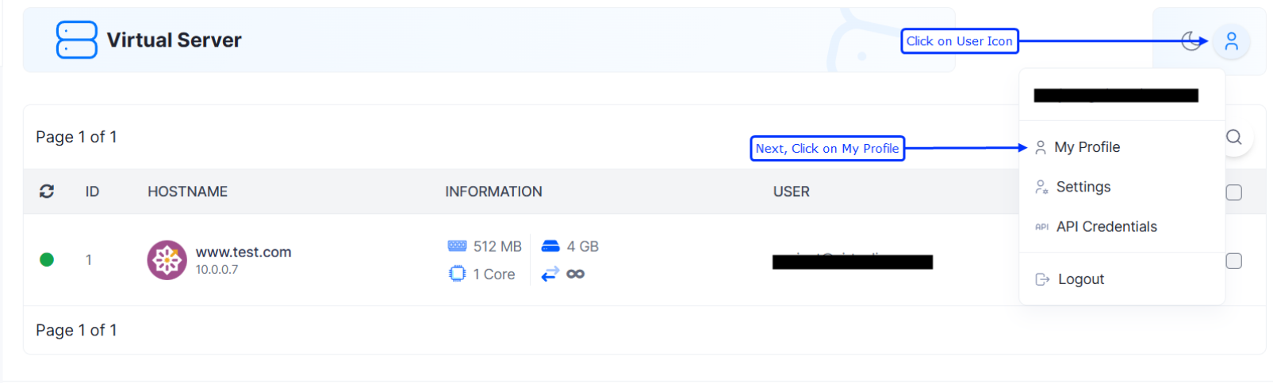Click the CPU icon beside 1 Core
Screen dimensions: 1273x383
[457, 274]
